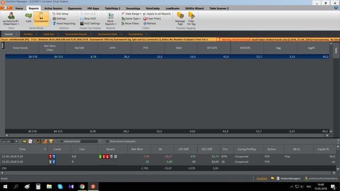Click the orange bar chart icon

45,141
